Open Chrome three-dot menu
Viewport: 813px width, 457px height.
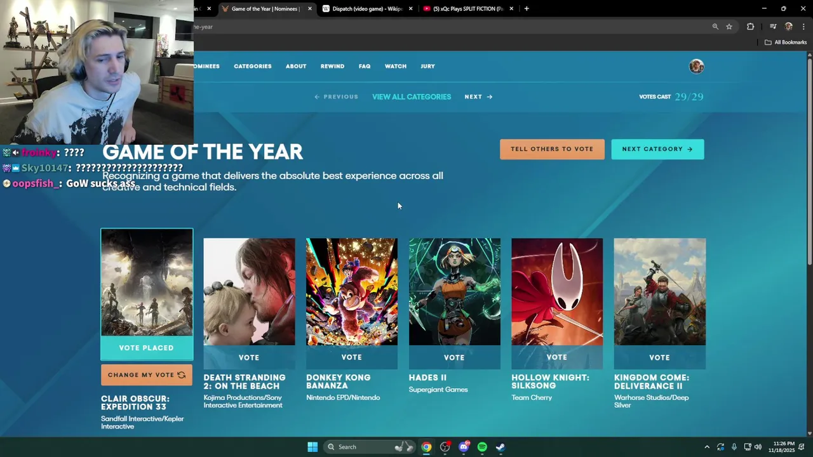(804, 27)
